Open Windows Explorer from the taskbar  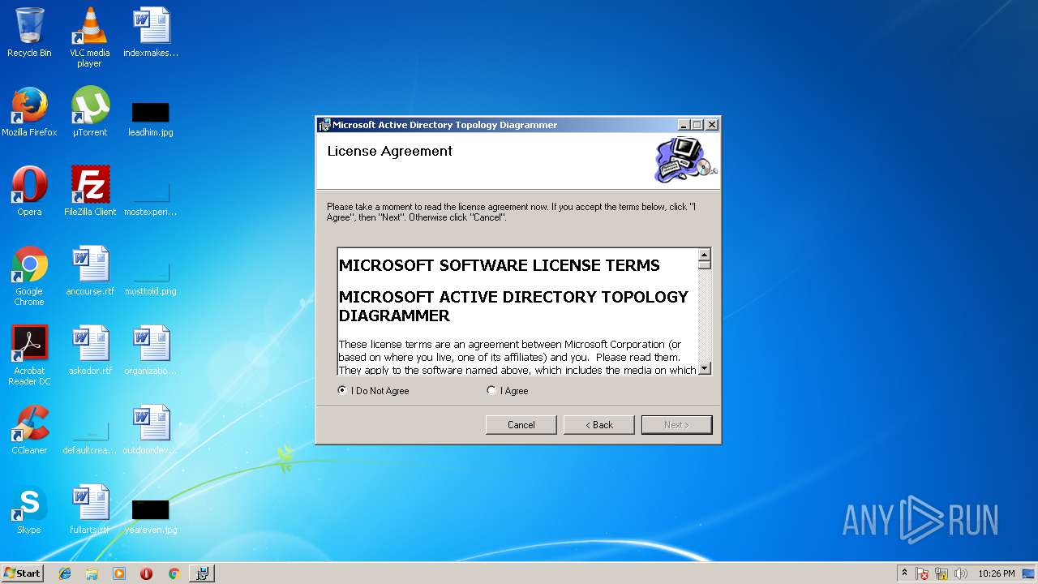(92, 573)
